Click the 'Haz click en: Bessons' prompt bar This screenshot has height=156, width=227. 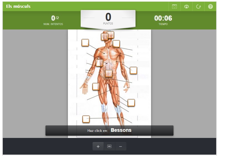click(x=109, y=130)
